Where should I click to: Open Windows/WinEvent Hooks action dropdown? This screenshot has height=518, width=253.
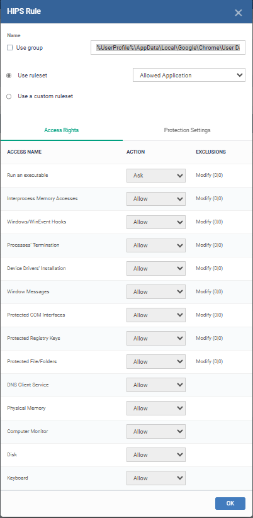tap(156, 222)
